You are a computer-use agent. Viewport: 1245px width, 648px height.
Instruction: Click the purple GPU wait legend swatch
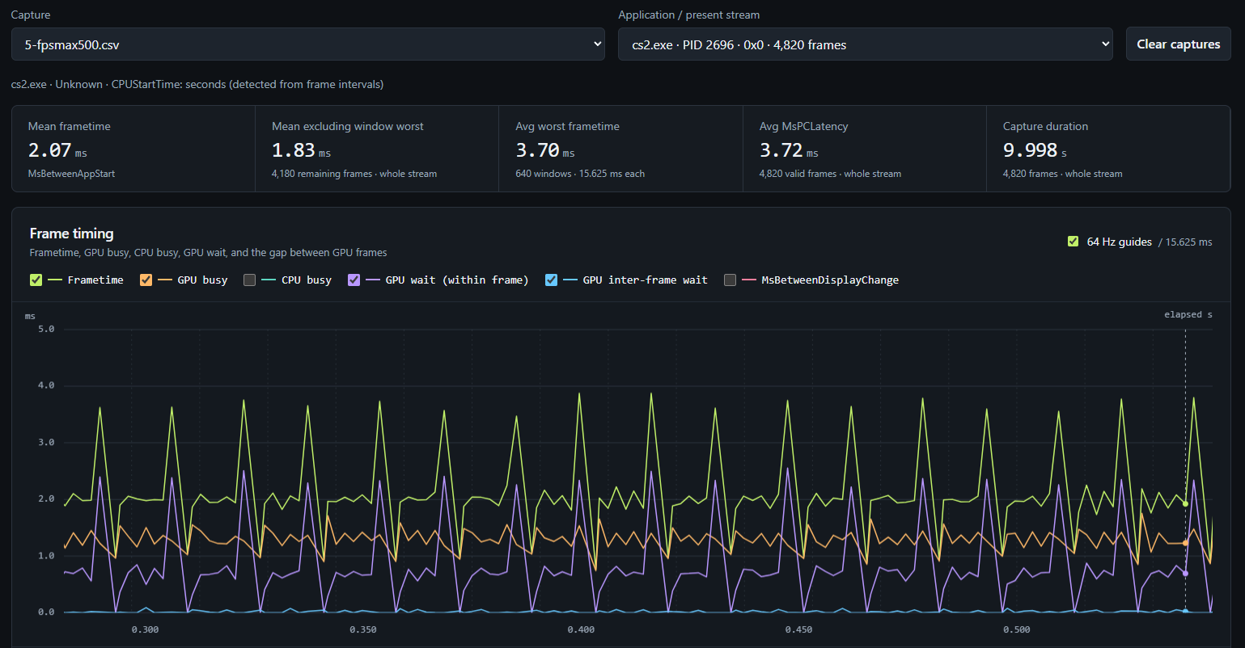(x=373, y=280)
